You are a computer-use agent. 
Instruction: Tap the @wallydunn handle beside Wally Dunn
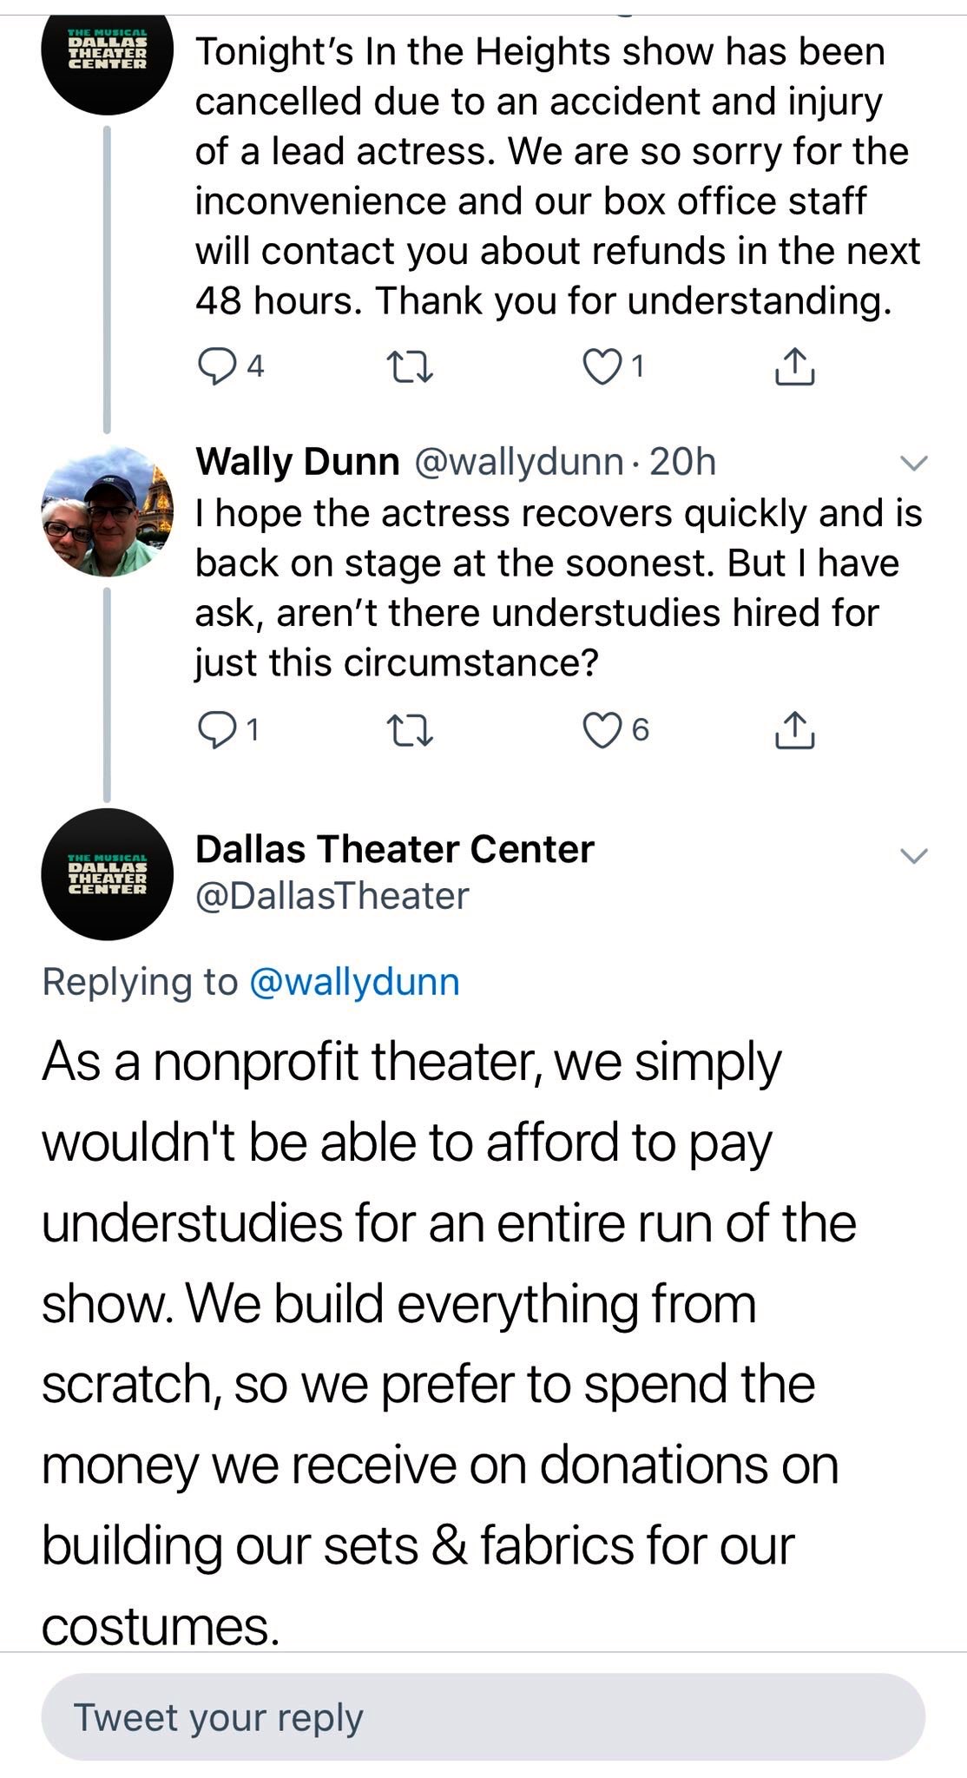click(x=519, y=462)
